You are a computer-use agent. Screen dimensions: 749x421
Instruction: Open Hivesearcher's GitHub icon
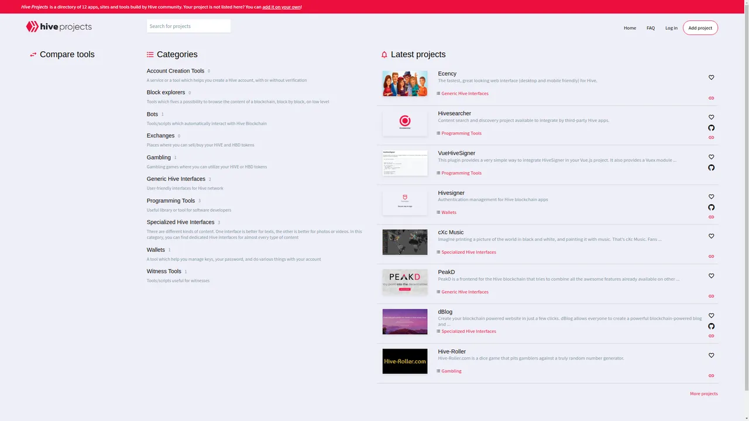tap(712, 127)
